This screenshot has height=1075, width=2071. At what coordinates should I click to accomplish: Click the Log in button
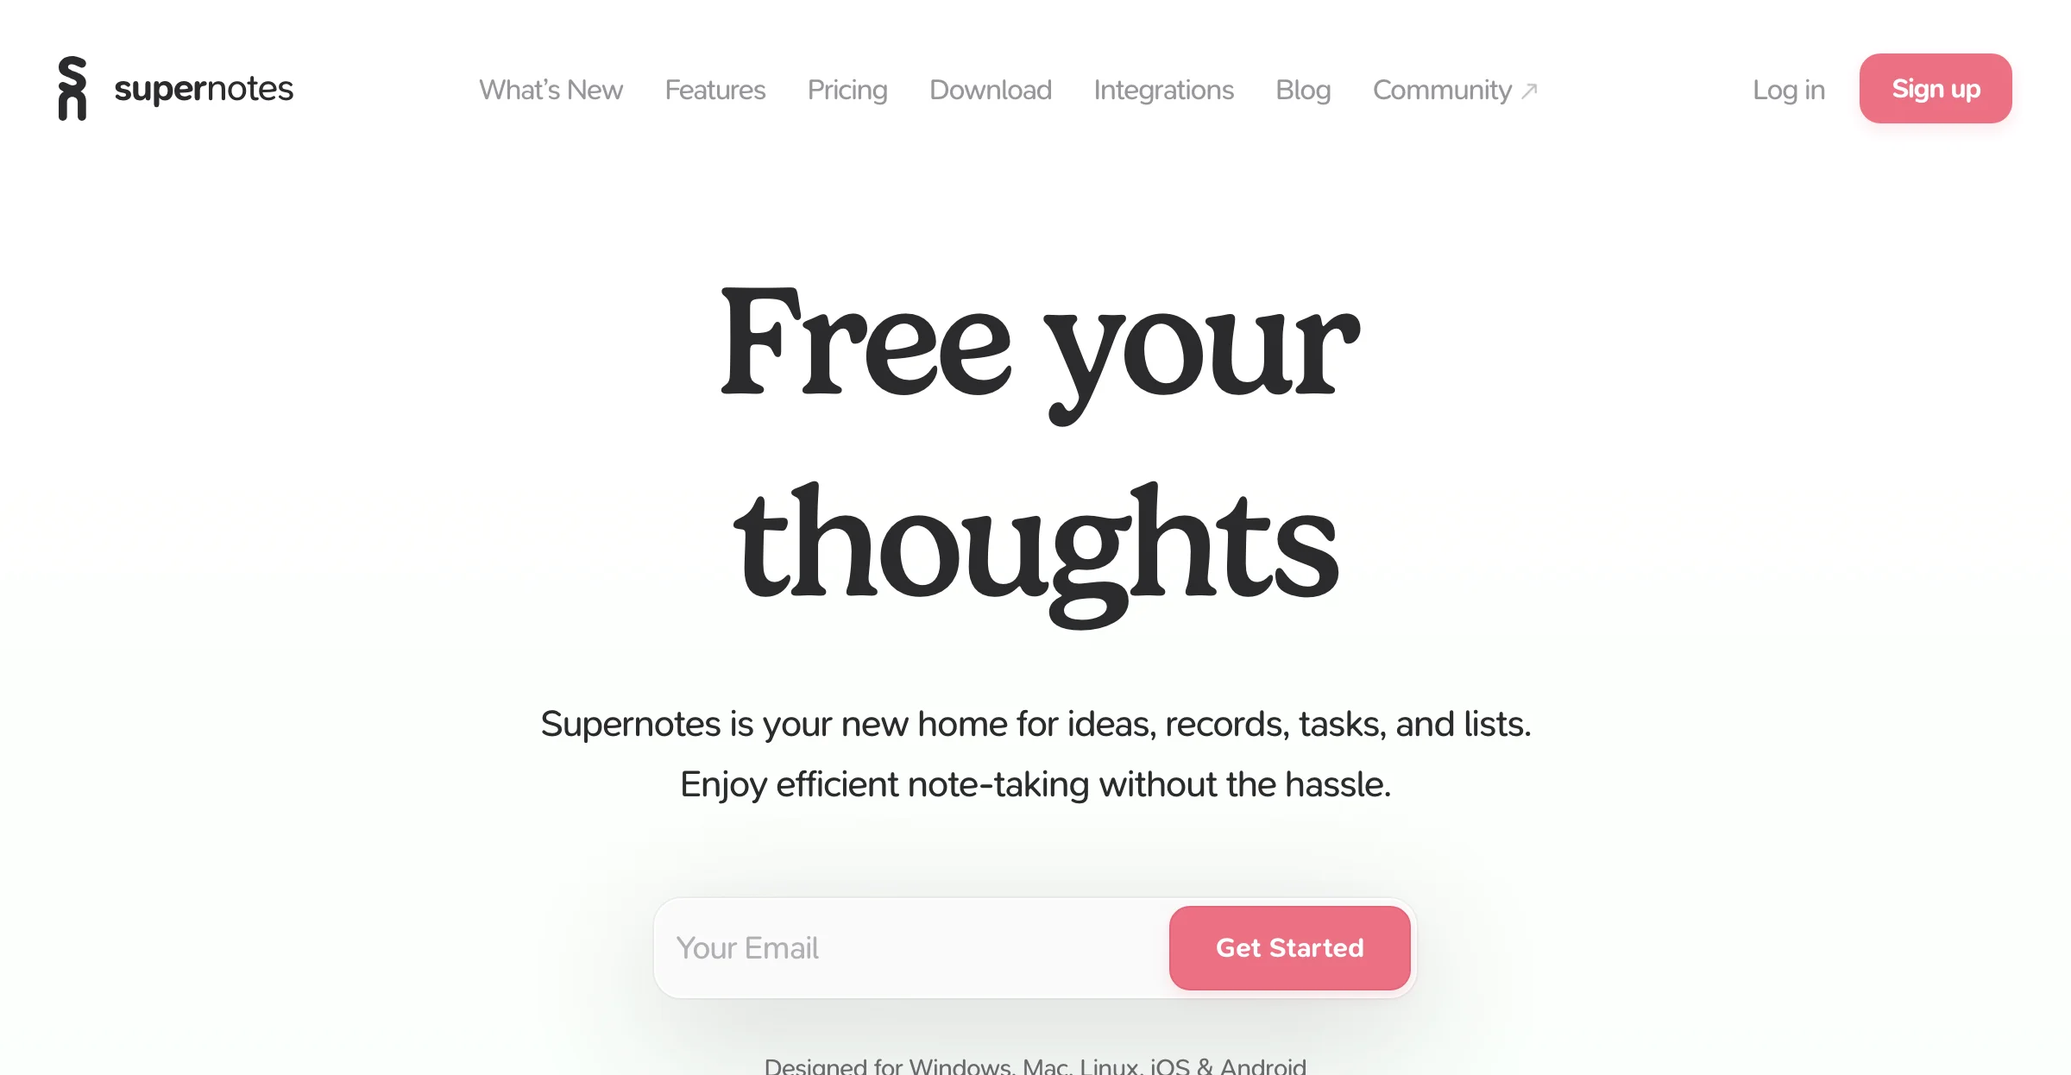pyautogui.click(x=1791, y=88)
